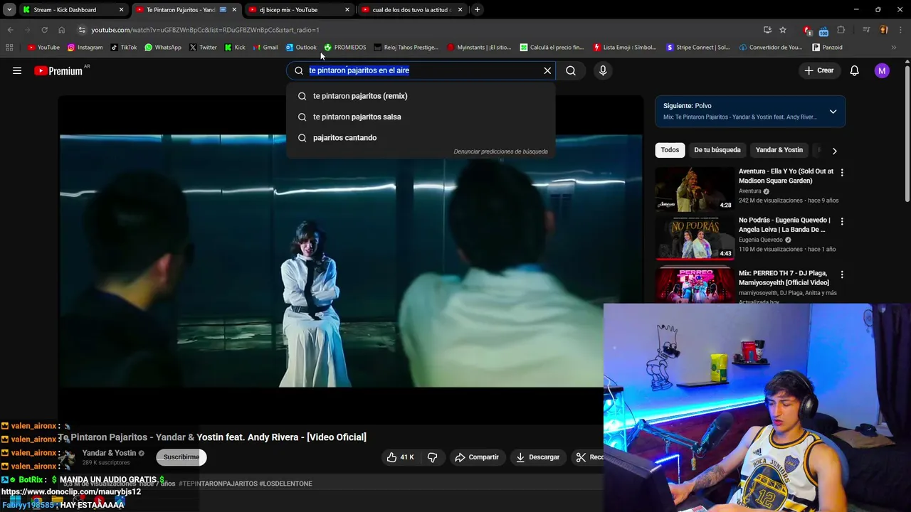Open a new browser tab
This screenshot has height=512, width=911.
(477, 10)
